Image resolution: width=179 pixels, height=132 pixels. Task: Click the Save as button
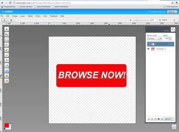[x=171, y=12]
